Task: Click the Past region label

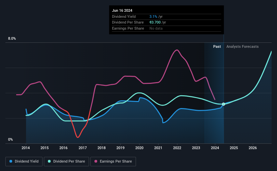Action: click(217, 46)
